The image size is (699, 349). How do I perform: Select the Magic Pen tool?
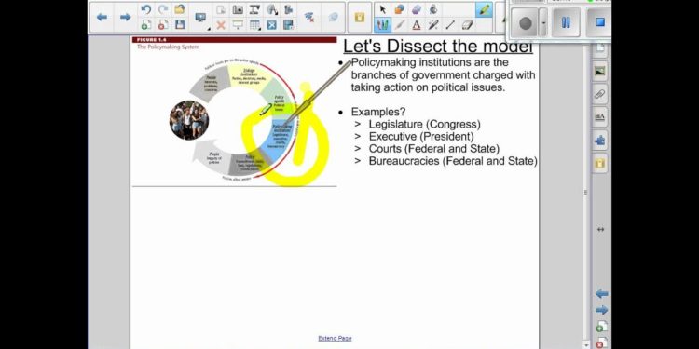[432, 25]
